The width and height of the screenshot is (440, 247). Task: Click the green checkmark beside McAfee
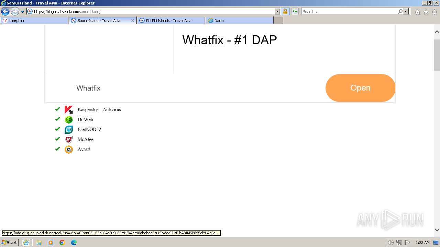pyautogui.click(x=57, y=139)
